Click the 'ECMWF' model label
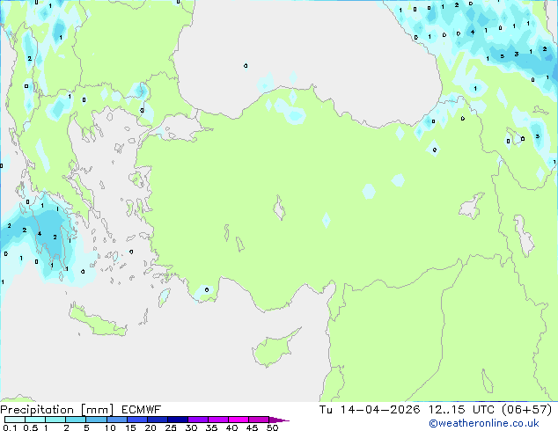Image resolution: width=558 pixels, height=431 pixels. [141, 410]
